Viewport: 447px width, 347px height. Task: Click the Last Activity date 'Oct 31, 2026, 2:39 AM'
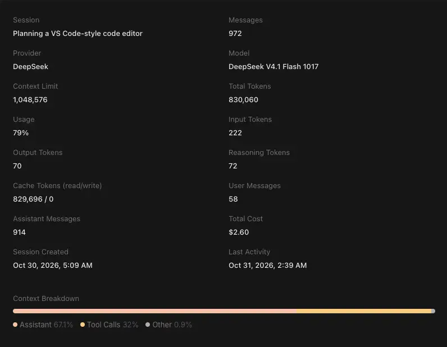268,265
